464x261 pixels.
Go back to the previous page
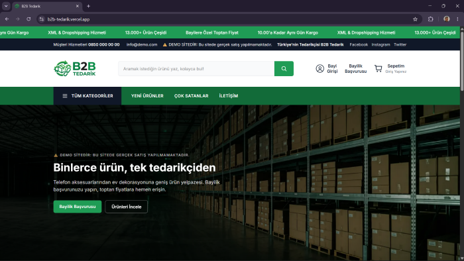pyautogui.click(x=7, y=19)
